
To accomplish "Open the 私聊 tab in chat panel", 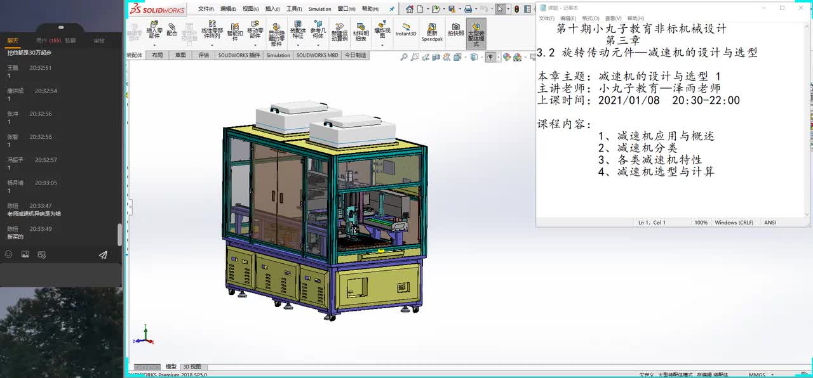I will [x=70, y=41].
